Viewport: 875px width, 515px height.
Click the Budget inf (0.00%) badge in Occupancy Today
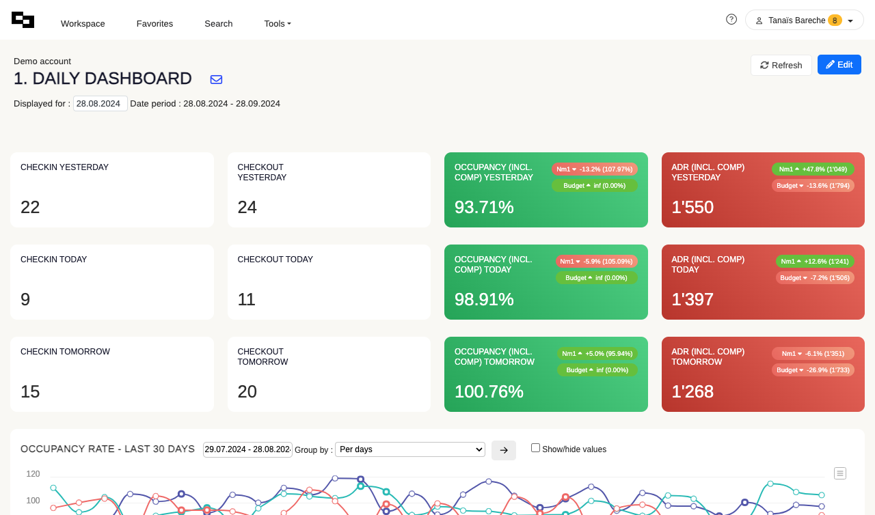(596, 277)
